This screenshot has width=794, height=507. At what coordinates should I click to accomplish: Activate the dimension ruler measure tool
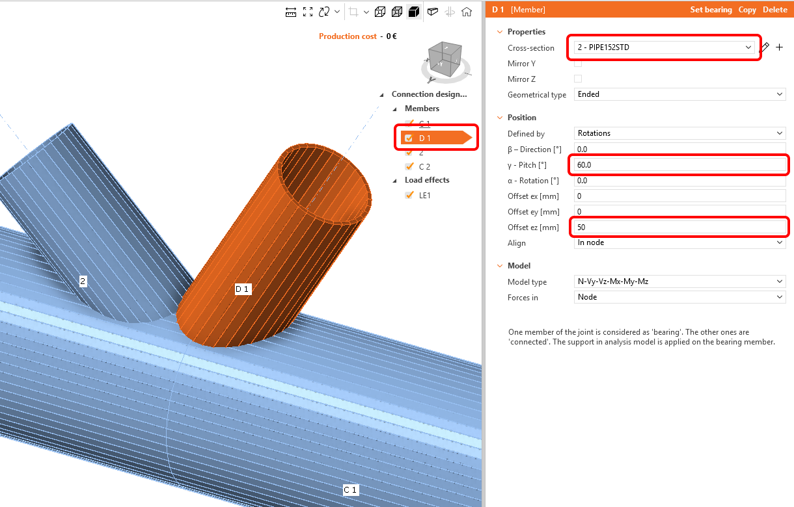[292, 12]
